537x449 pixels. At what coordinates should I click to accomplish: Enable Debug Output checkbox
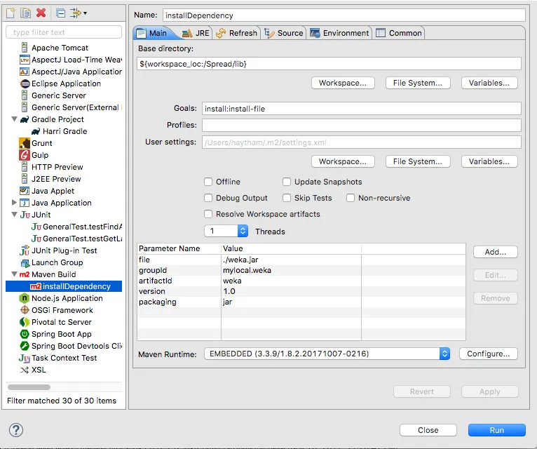tap(208, 198)
